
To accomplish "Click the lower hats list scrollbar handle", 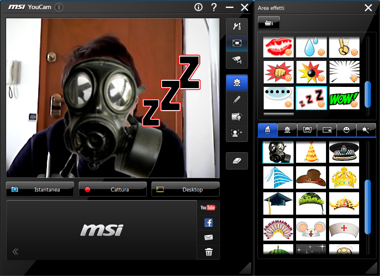I will tap(367, 206).
